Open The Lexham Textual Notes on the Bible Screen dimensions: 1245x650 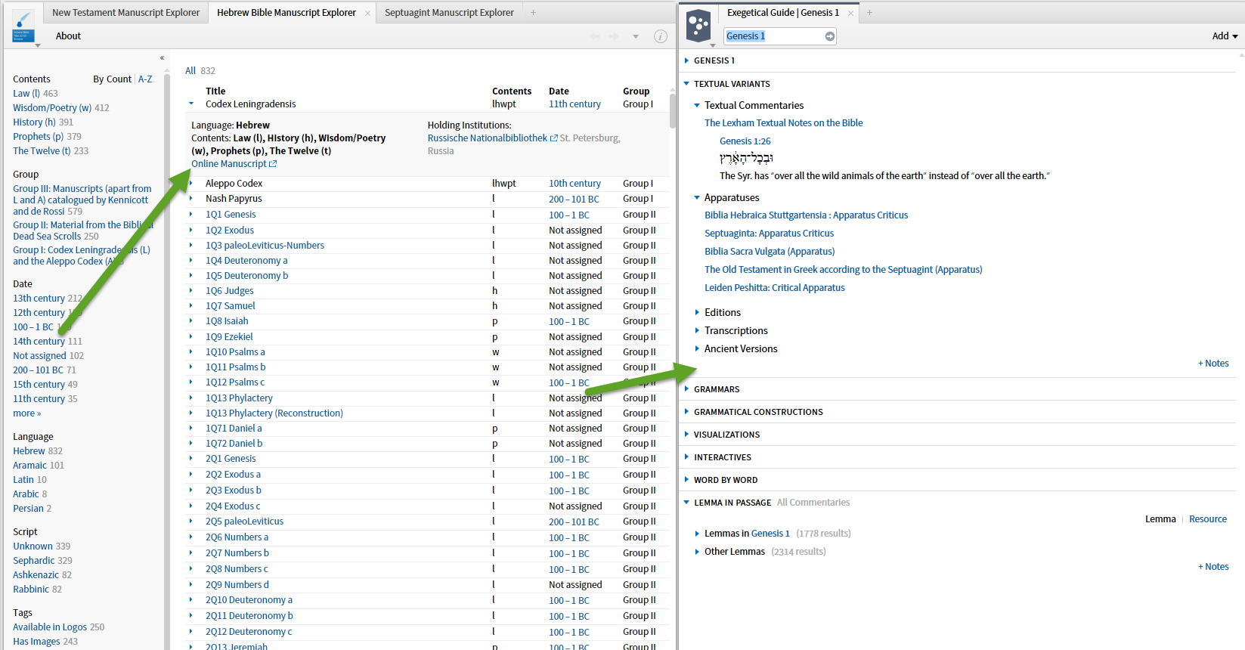click(783, 123)
